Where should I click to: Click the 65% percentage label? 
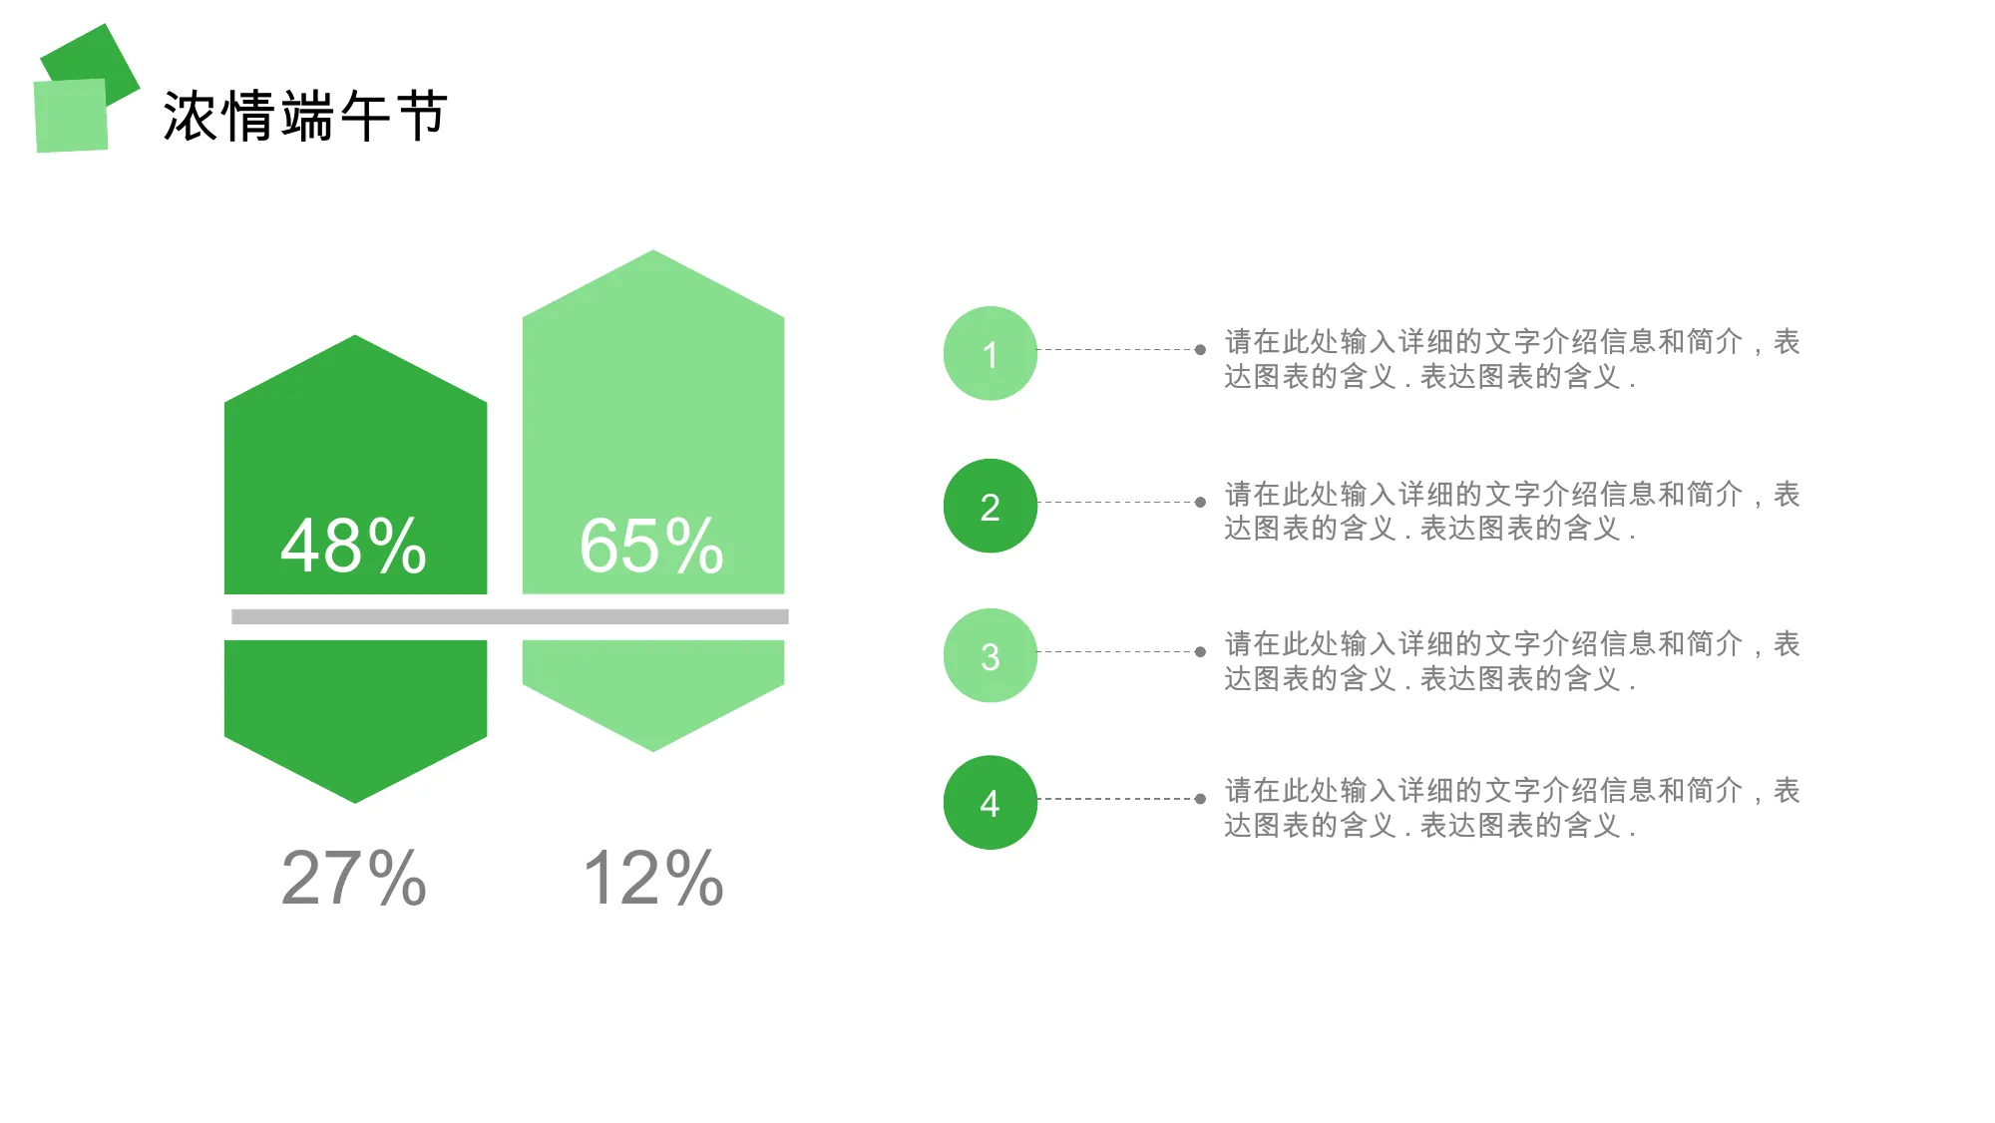tap(651, 546)
